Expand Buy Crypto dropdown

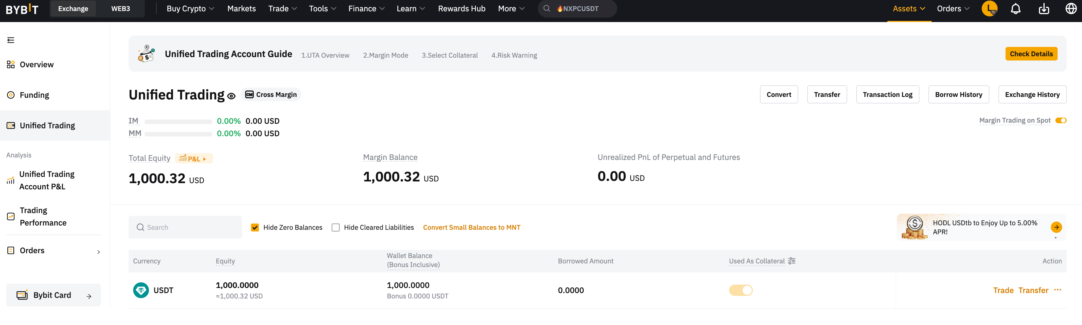click(190, 9)
